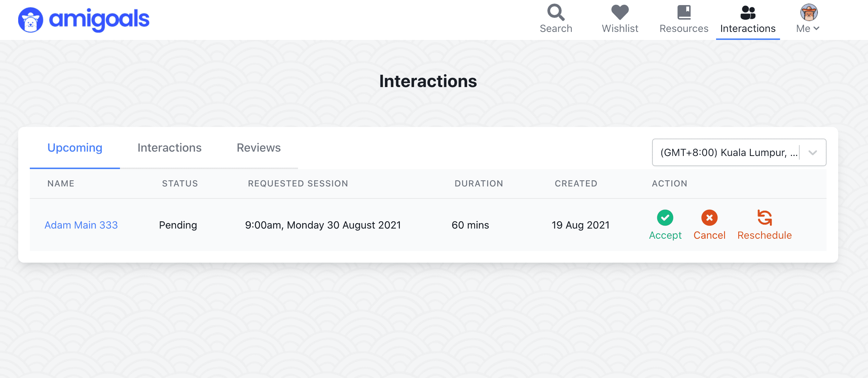868x378 pixels.
Task: Click the Interactions people icon in navbar
Action: [748, 12]
